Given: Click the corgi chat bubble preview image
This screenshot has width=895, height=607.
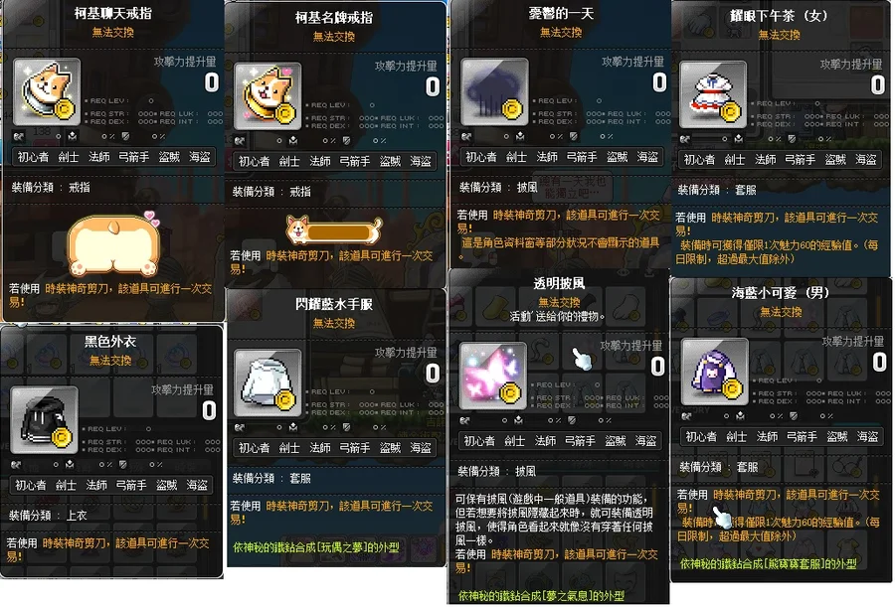Looking at the screenshot, I should [x=113, y=243].
